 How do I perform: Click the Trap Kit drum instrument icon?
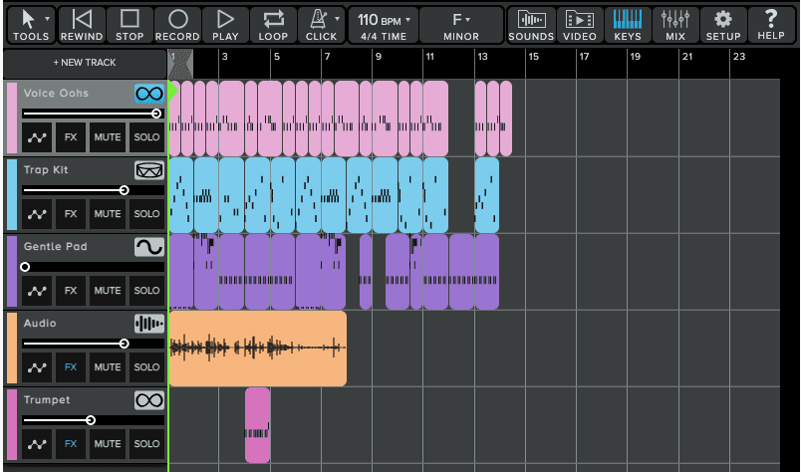pyautogui.click(x=148, y=170)
